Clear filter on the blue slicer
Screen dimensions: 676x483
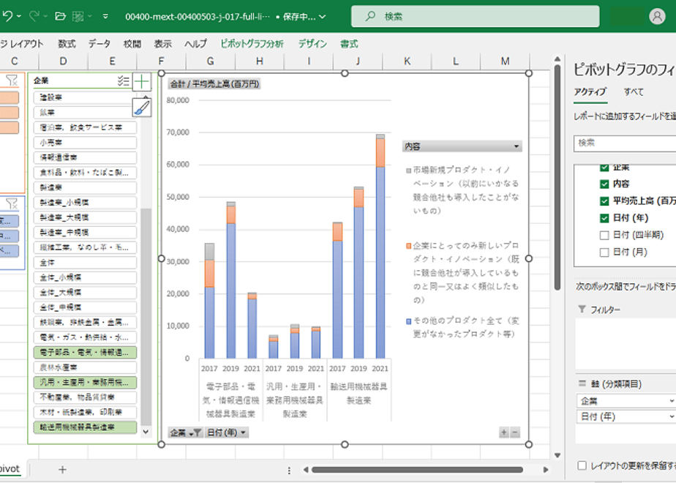[x=12, y=203]
